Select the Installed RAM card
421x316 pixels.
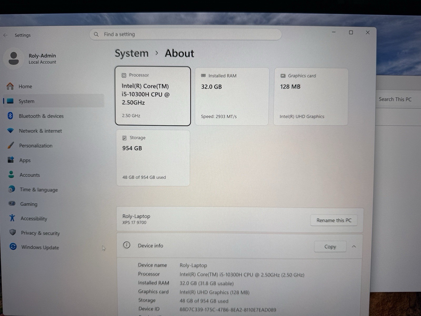(232, 96)
